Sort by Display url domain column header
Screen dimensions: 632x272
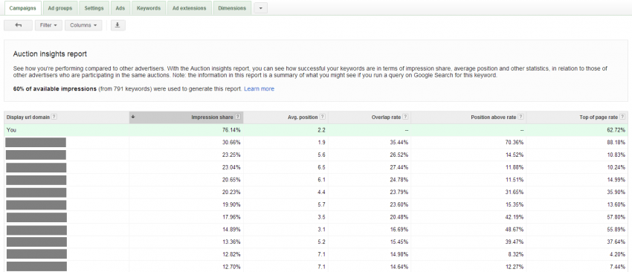(x=28, y=117)
